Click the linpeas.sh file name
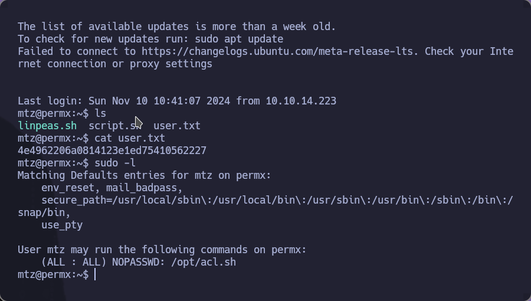 (47, 126)
